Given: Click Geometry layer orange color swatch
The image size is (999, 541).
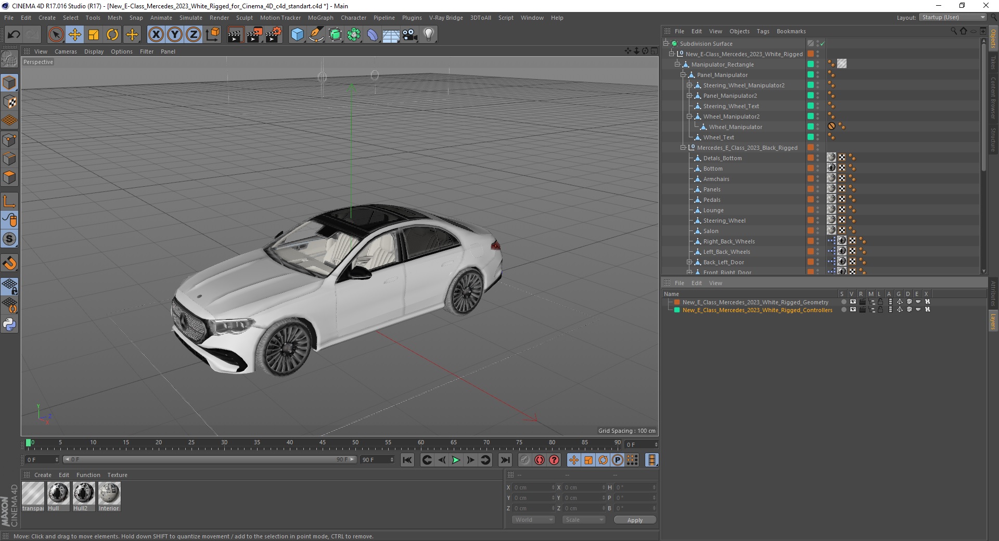Looking at the screenshot, I should point(677,302).
